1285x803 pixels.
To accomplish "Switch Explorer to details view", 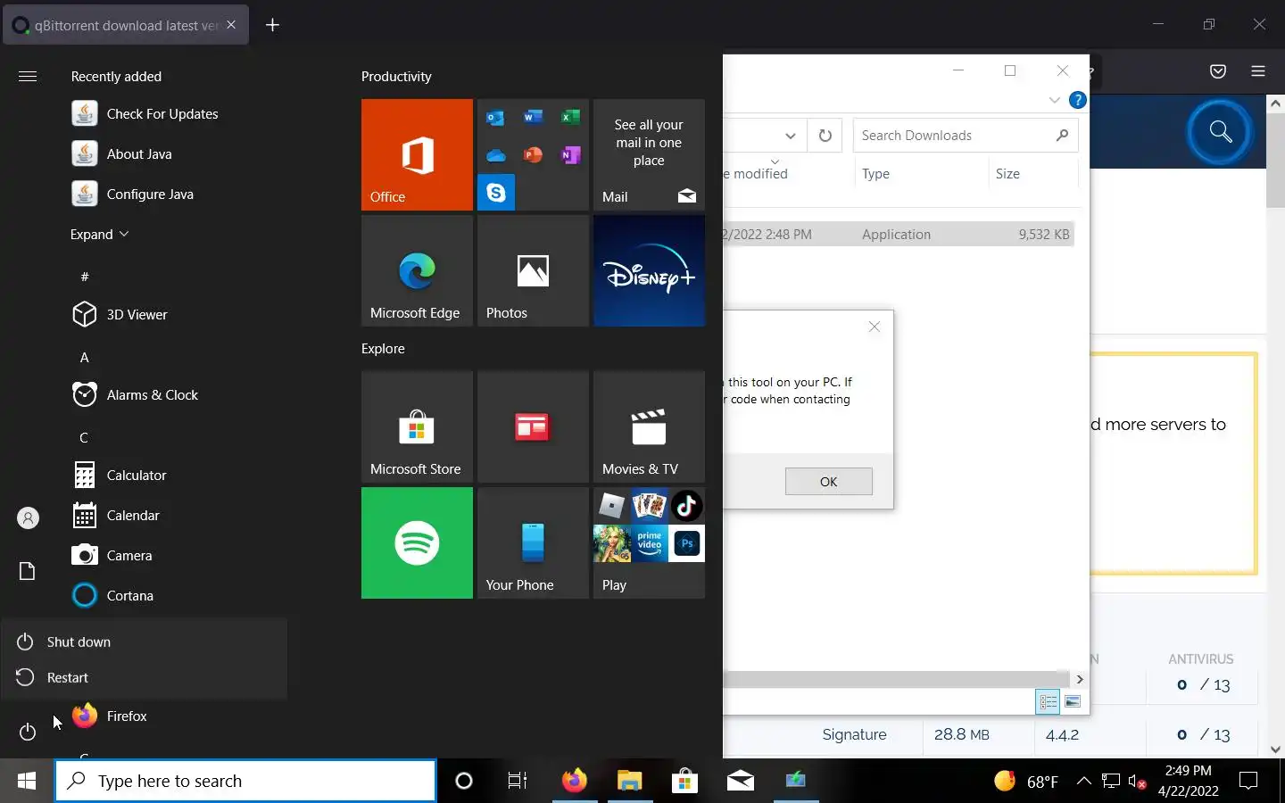I will coord(1048,702).
